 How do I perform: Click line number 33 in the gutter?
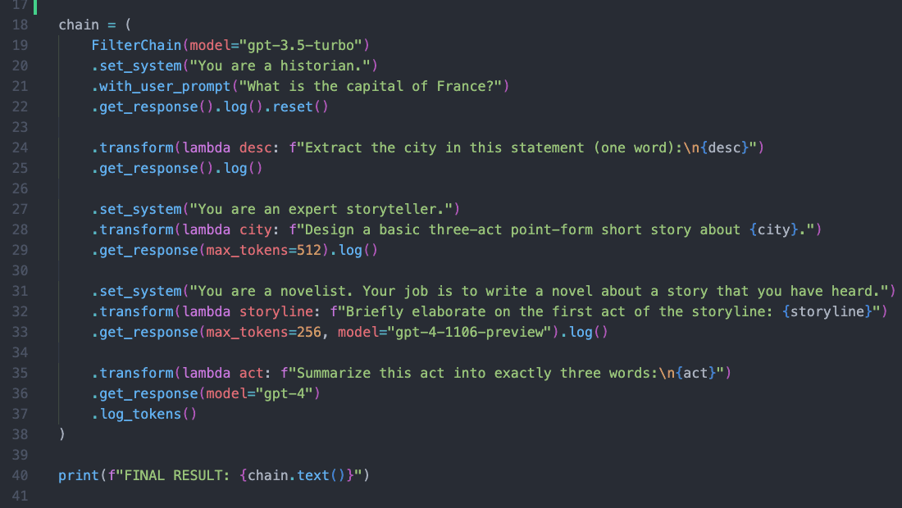(x=20, y=332)
